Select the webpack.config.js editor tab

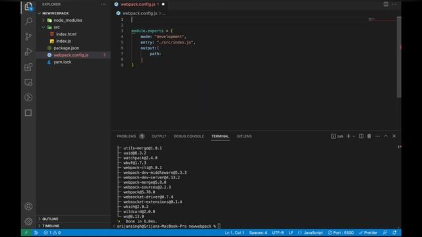point(139,5)
